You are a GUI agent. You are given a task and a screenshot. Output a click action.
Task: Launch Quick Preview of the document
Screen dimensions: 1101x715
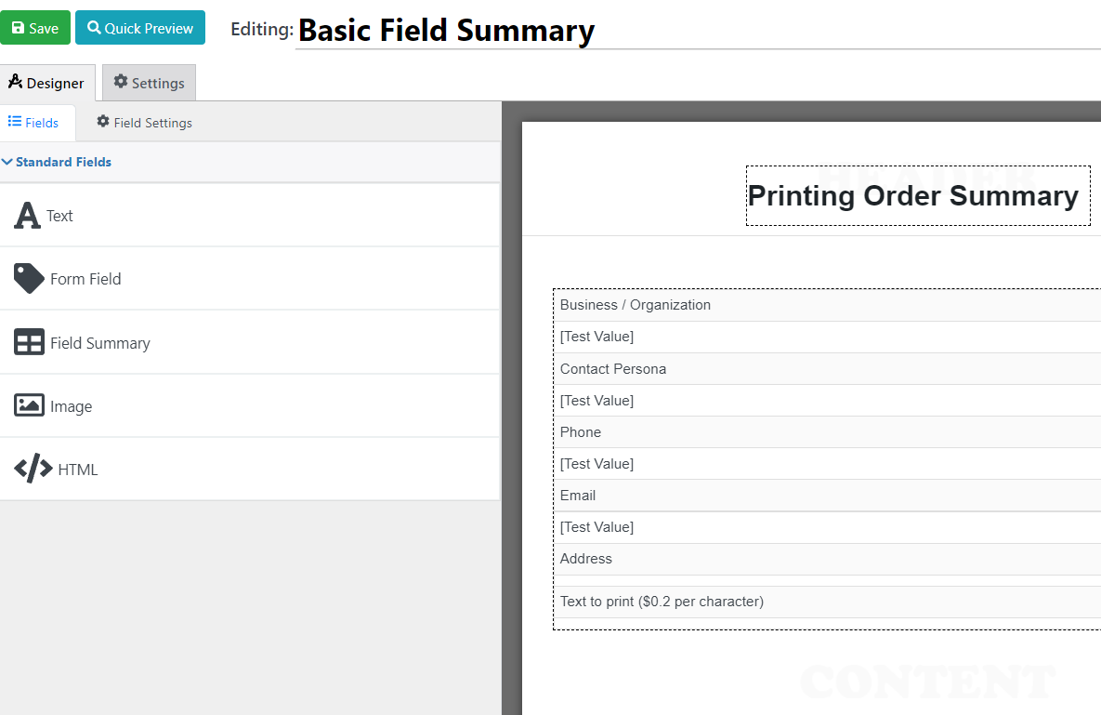coord(140,27)
